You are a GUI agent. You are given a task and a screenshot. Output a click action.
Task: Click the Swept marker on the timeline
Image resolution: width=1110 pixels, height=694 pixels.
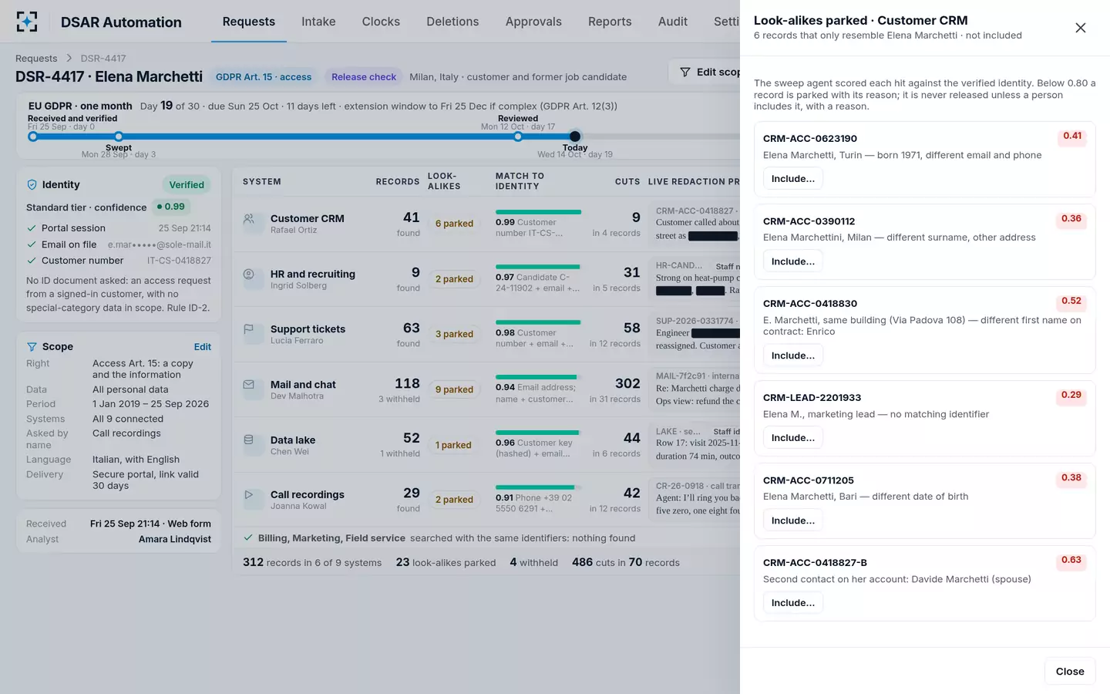click(x=119, y=136)
